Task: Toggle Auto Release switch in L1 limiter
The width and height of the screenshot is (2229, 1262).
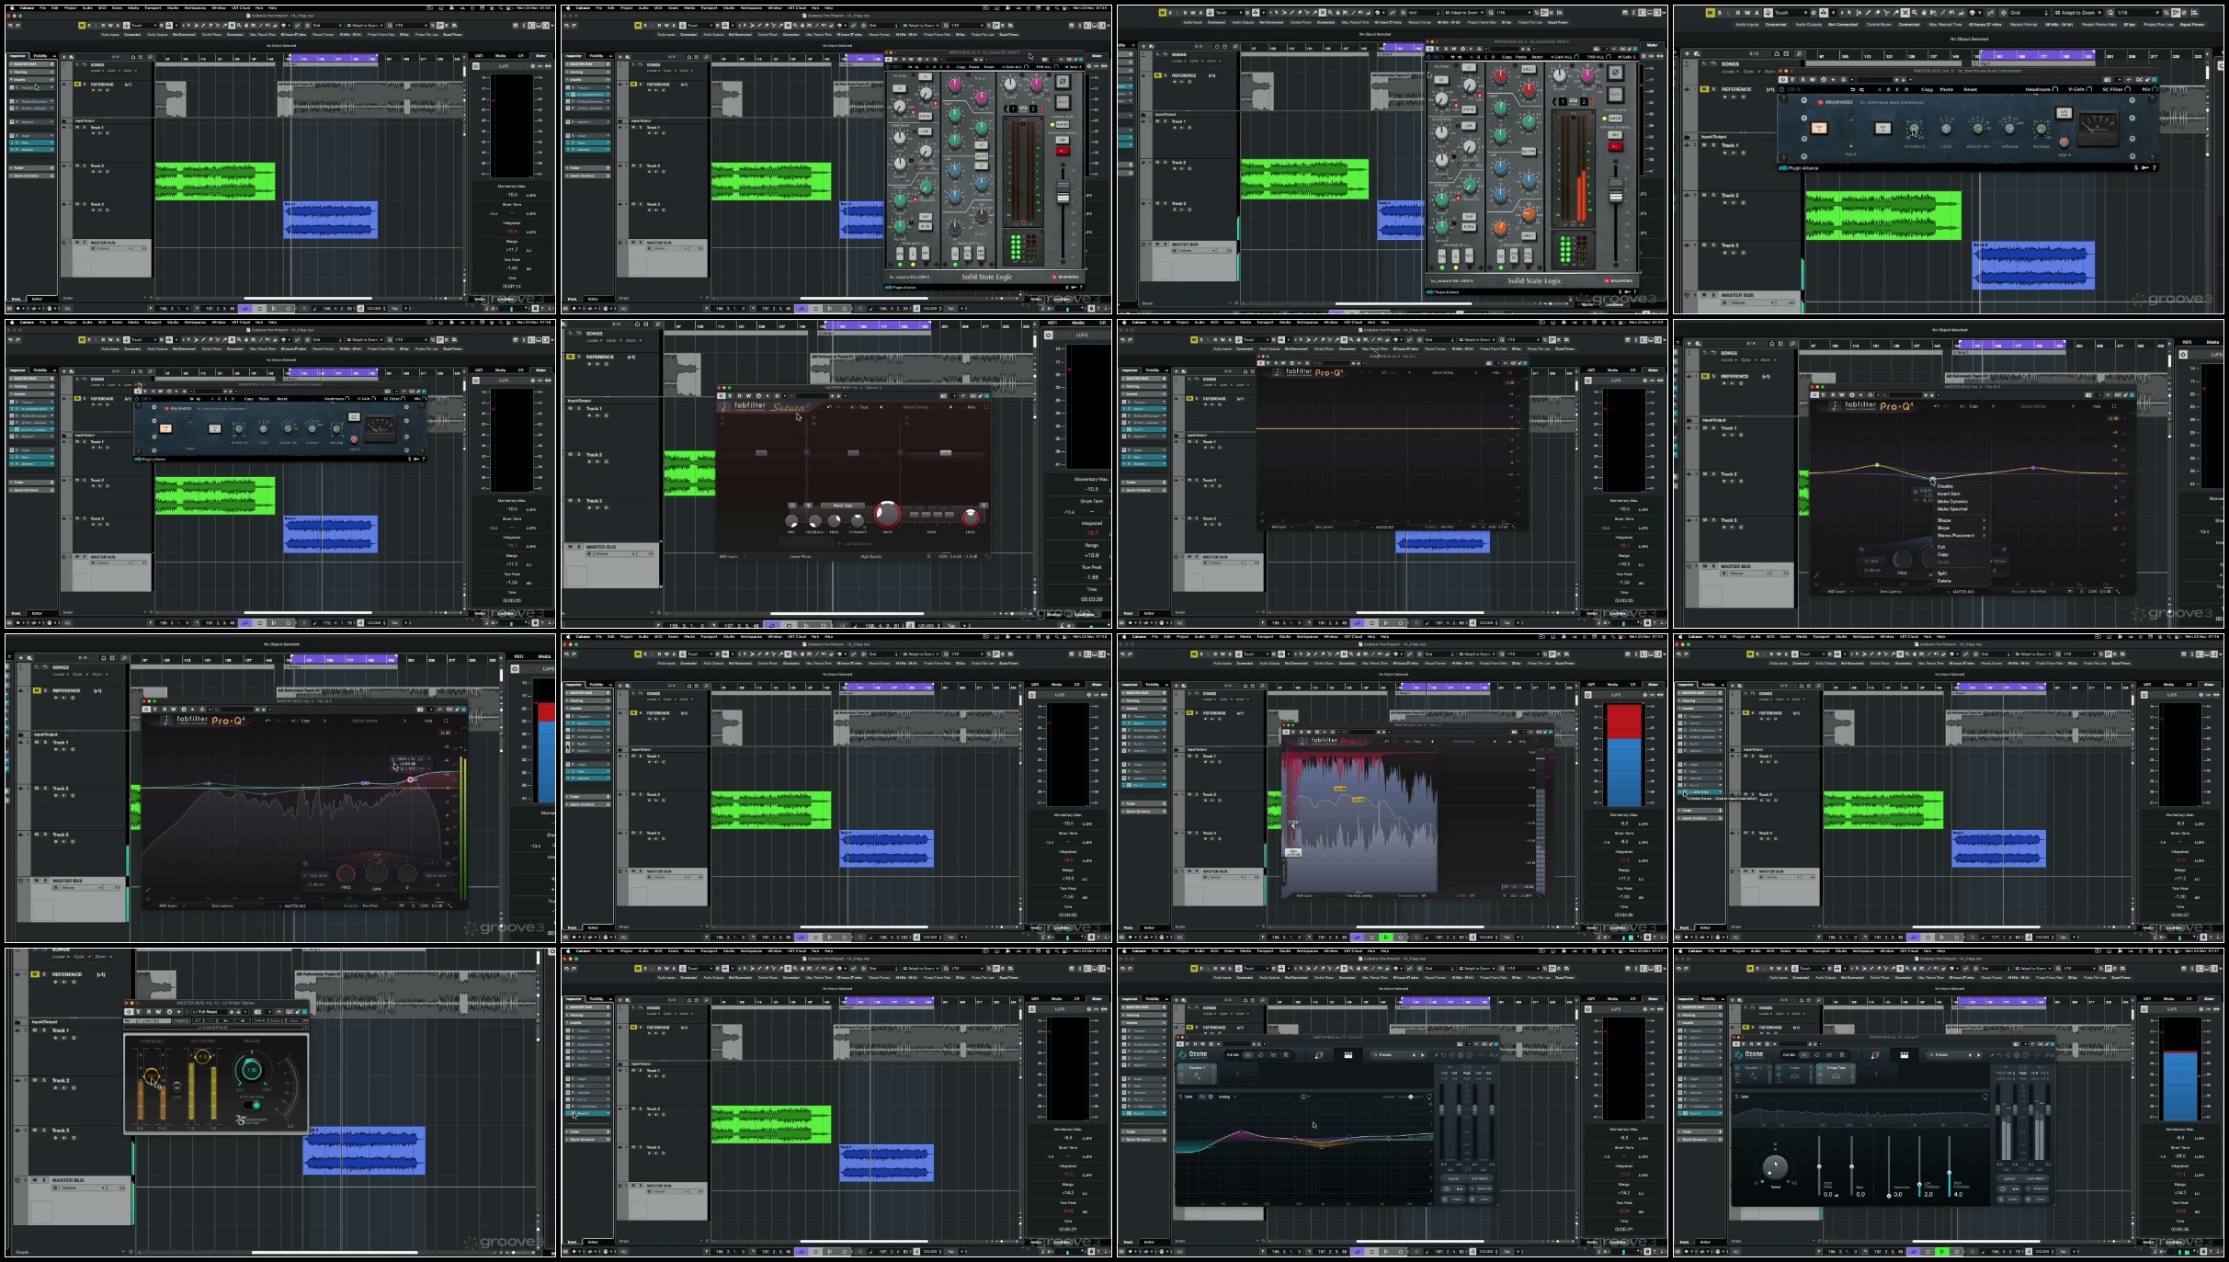Action: 252,1105
